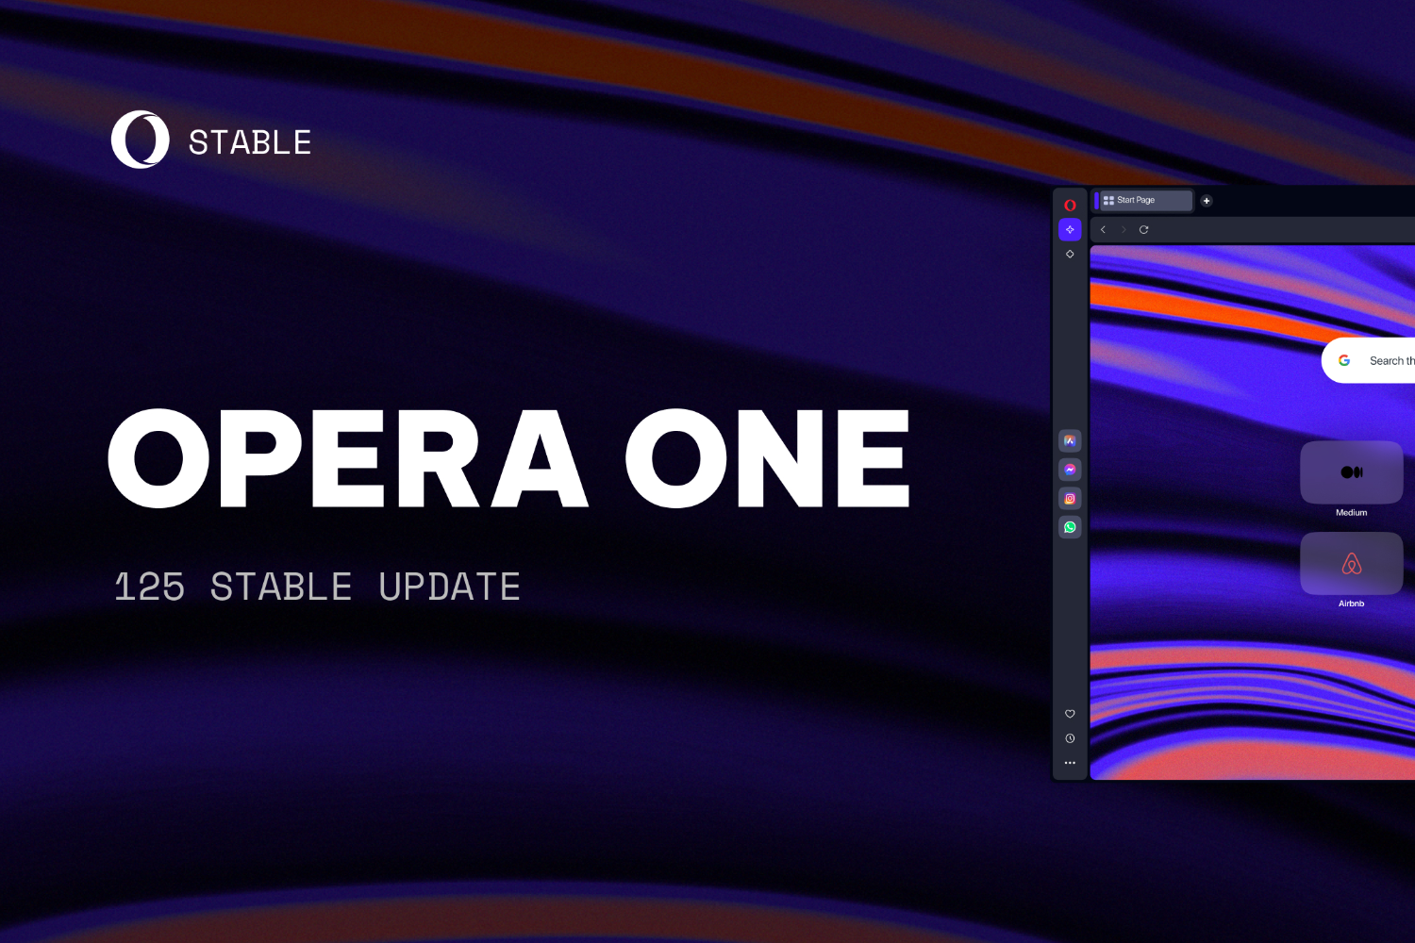This screenshot has height=943, width=1415.
Task: Click into the Google search field
Action: [1369, 360]
